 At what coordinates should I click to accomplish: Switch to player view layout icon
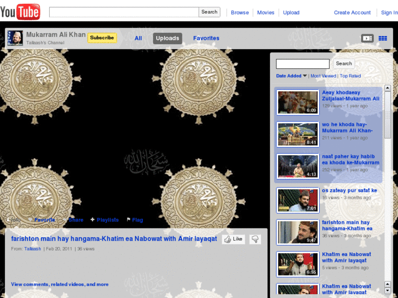pos(367,38)
